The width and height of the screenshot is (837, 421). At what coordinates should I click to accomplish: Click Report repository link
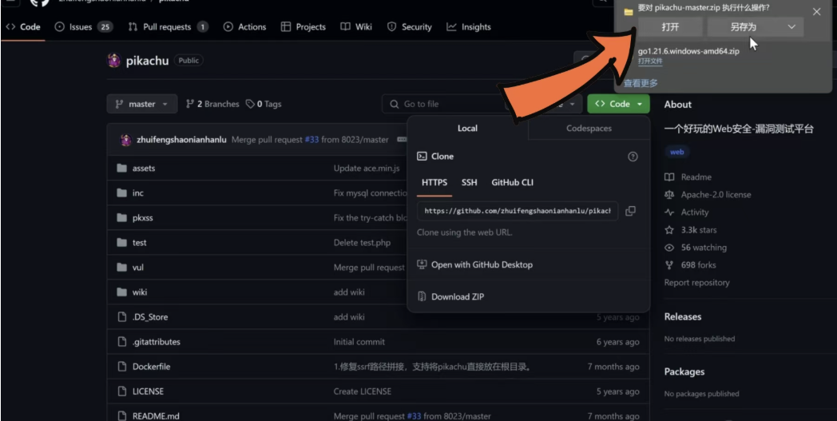pos(696,283)
